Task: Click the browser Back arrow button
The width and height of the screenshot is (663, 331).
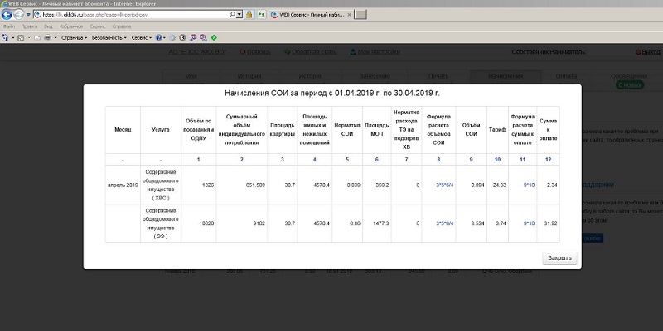Action: click(x=7, y=15)
